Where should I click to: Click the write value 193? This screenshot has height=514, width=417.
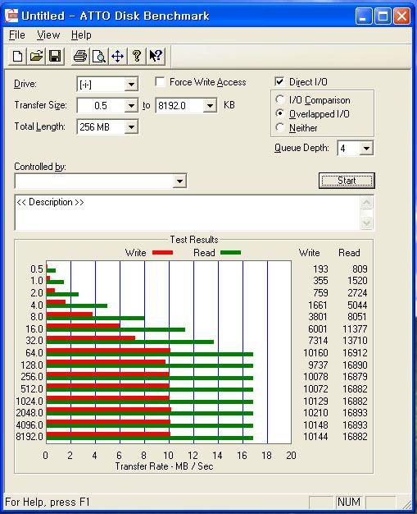pos(320,269)
